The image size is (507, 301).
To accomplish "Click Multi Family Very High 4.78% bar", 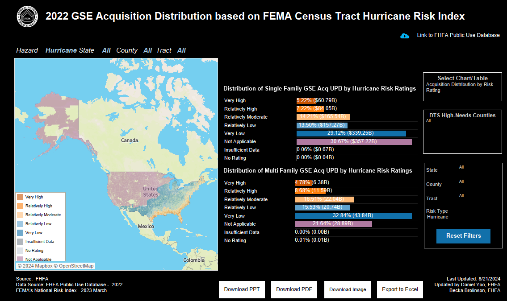I will 303,183.
